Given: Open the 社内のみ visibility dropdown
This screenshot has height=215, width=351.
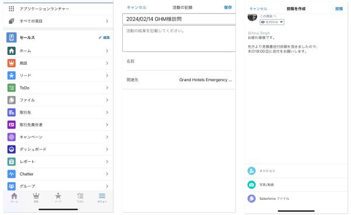Looking at the screenshot, I should [272, 22].
